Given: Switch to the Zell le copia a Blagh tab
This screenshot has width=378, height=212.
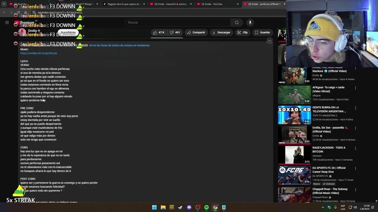Looking at the screenshot, I should point(77,4).
